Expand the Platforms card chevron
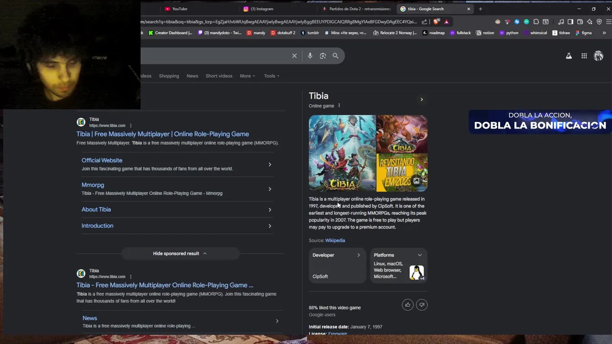612x344 pixels. (x=420, y=255)
